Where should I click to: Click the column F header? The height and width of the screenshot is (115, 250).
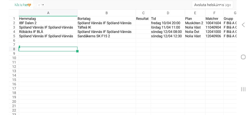[x=214, y=13]
